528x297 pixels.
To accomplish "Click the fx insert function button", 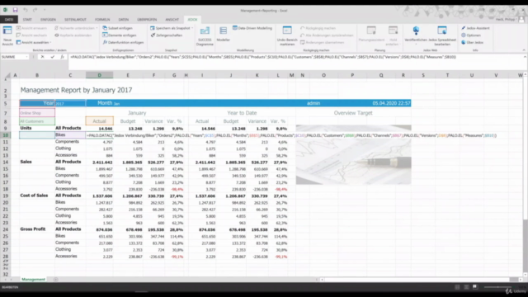I will (x=62, y=57).
